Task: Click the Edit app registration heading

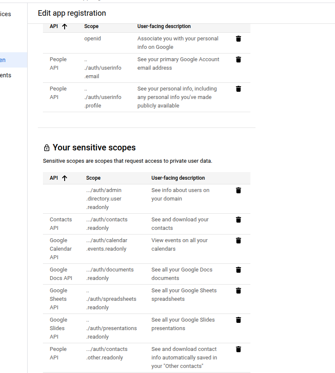Action: pos(72,13)
